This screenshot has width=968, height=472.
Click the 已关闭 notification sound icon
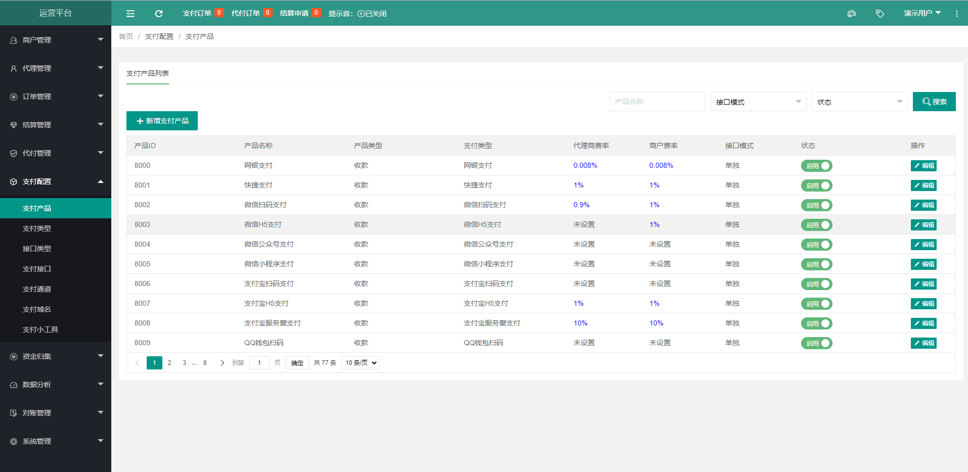[x=361, y=14]
